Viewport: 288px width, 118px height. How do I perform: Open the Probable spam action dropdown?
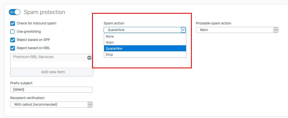237,30
